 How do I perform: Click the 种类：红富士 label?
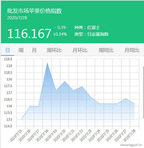(87, 27)
